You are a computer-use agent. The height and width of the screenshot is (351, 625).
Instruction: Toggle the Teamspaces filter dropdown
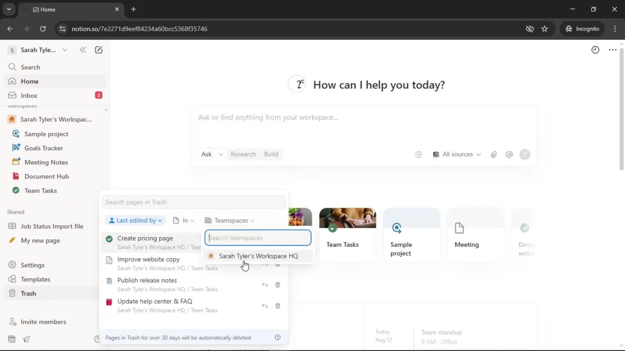229,220
